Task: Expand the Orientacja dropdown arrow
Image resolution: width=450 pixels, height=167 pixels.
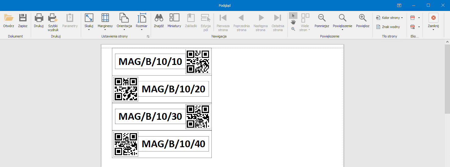Action: click(124, 30)
